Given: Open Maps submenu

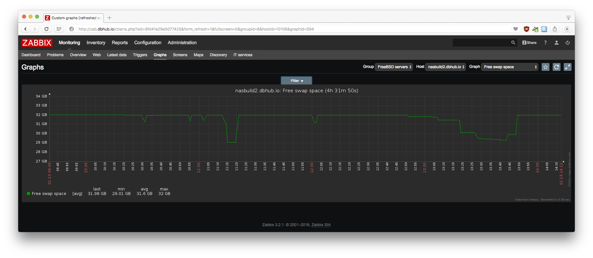Looking at the screenshot, I should pos(198,55).
